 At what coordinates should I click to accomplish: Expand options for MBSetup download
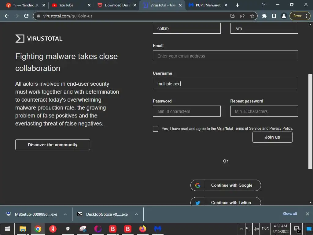[x=65, y=214]
